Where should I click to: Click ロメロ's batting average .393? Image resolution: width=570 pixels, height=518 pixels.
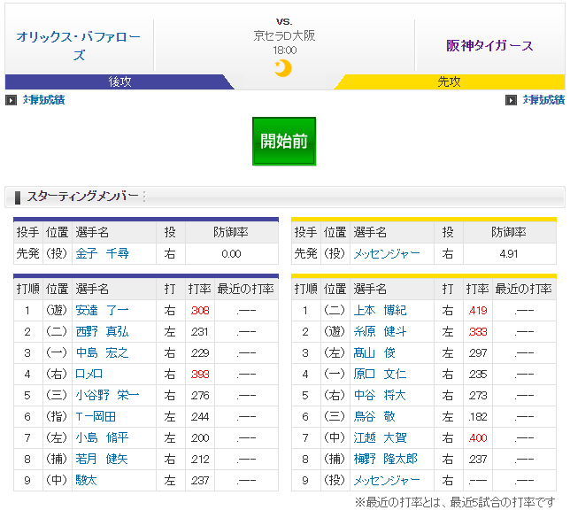(200, 374)
